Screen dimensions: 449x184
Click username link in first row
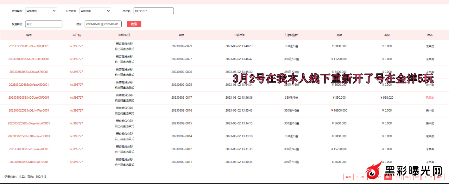pos(77,46)
